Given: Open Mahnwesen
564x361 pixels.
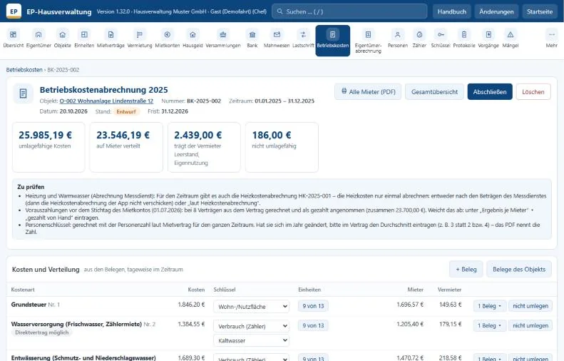Looking at the screenshot, I should (277, 39).
